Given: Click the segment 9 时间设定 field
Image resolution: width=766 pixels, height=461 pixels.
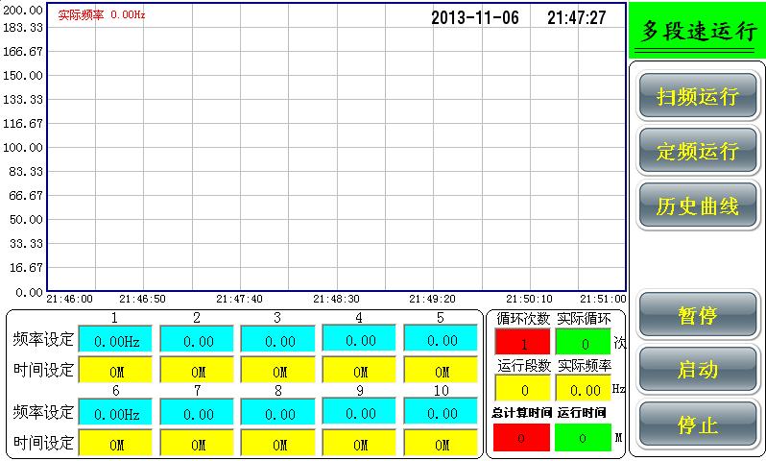Looking at the screenshot, I should click(359, 444).
